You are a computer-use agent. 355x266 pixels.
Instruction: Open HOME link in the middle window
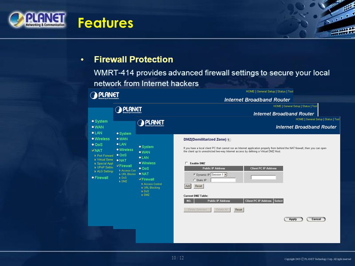[277, 106]
